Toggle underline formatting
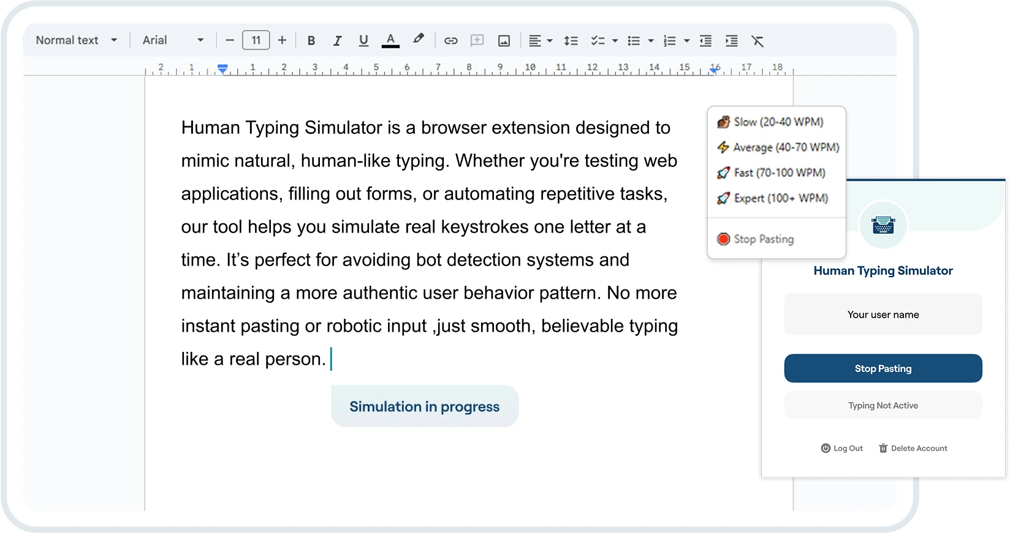The width and height of the screenshot is (1010, 533). click(363, 41)
